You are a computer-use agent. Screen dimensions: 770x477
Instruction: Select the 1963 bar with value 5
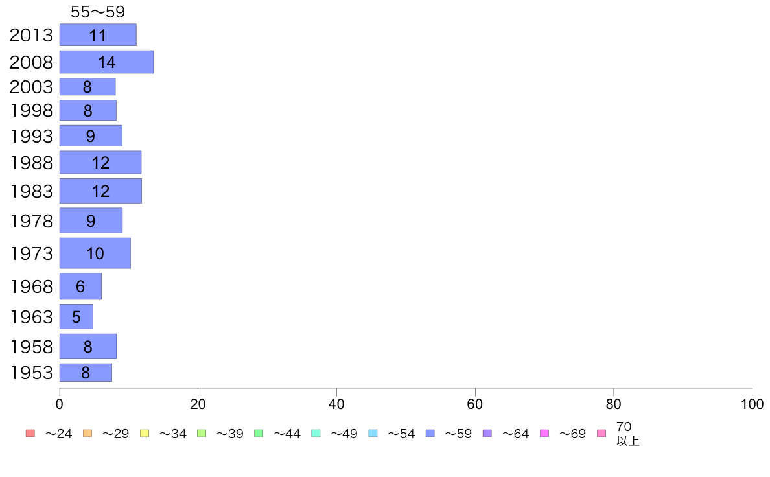pos(76,317)
